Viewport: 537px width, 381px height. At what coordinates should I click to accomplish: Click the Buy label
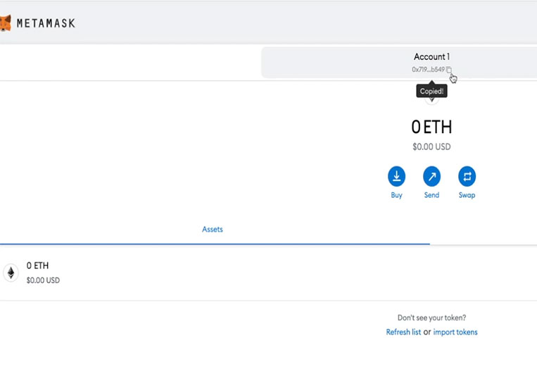tap(396, 195)
